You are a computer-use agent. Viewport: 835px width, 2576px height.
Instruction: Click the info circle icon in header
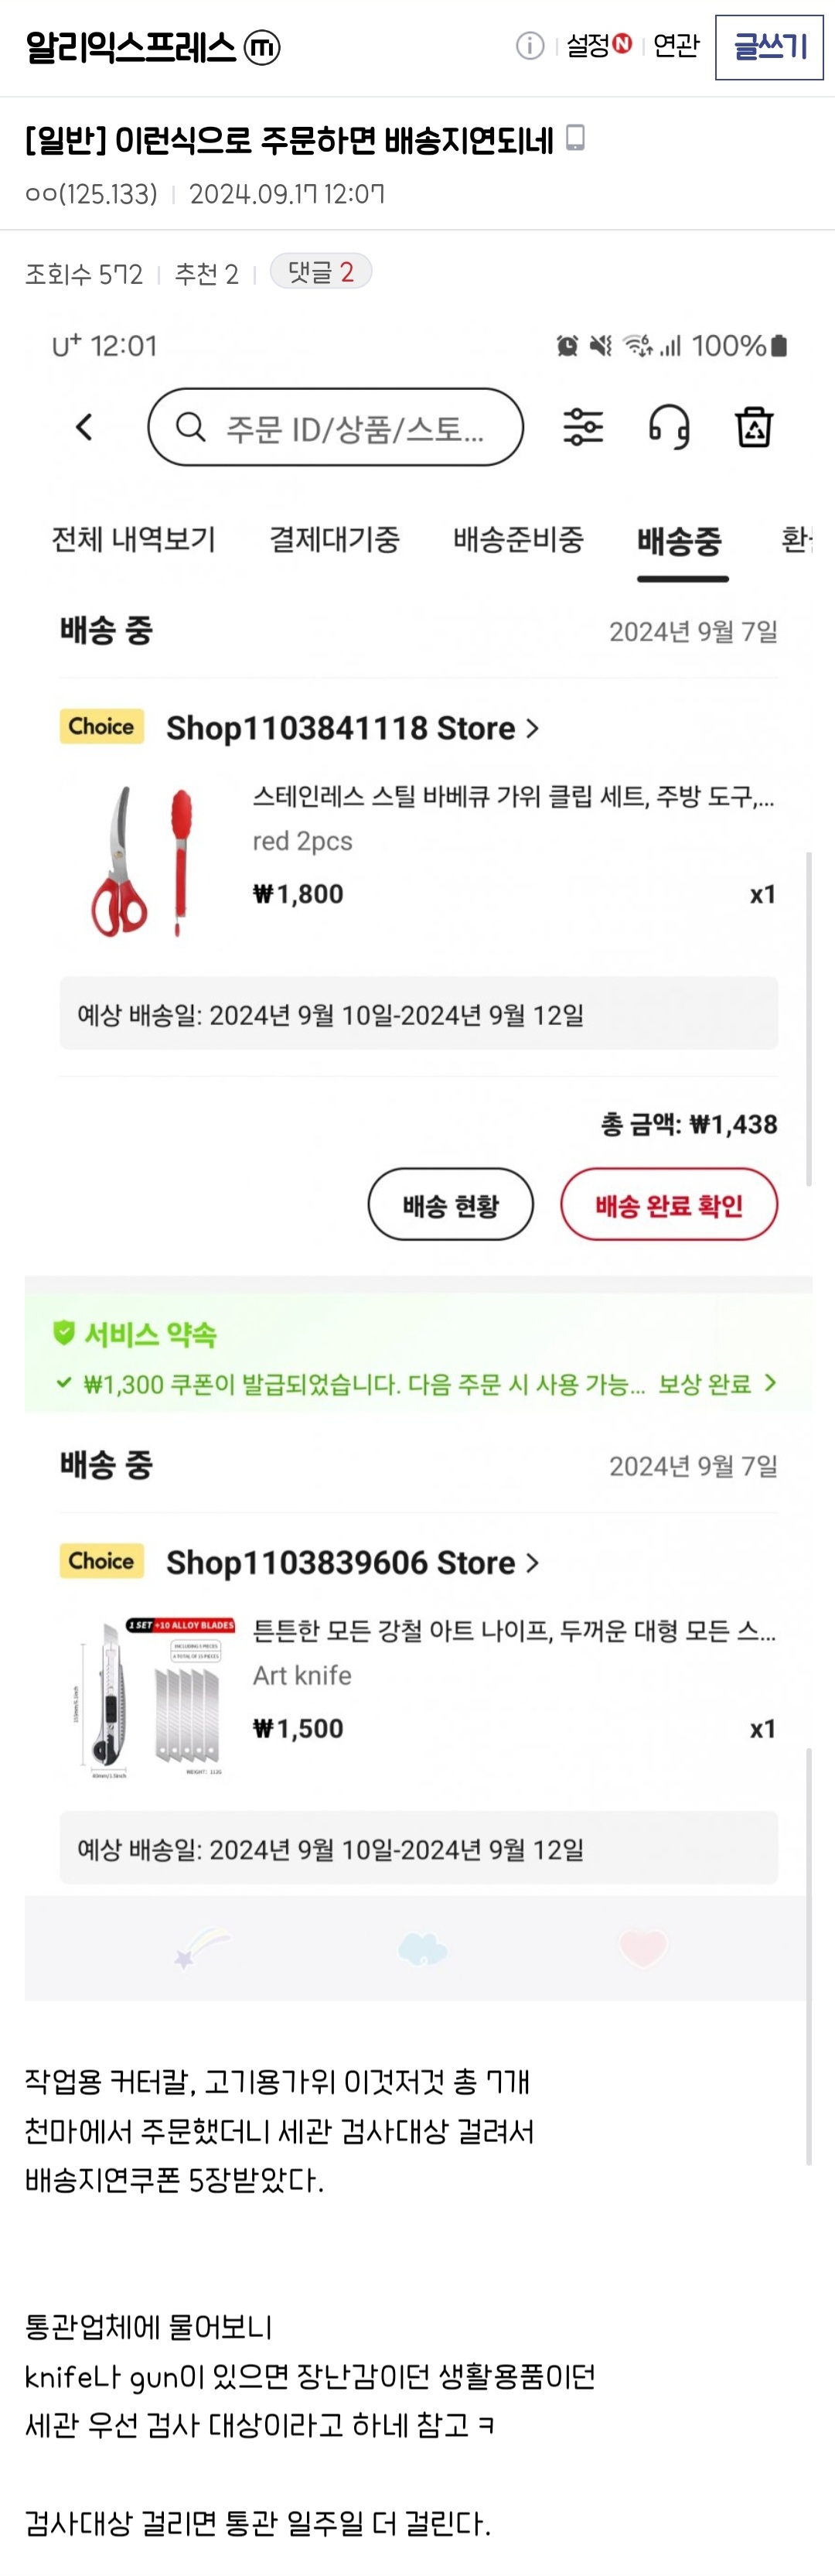pos(529,46)
